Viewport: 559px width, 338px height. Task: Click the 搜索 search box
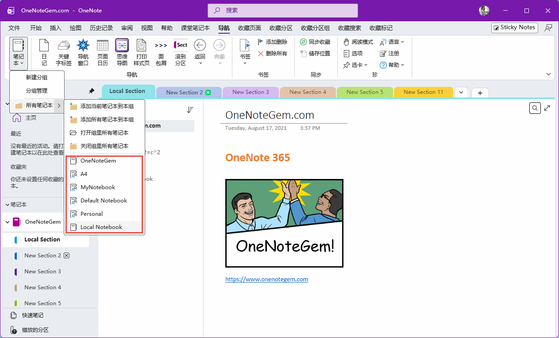tap(283, 10)
